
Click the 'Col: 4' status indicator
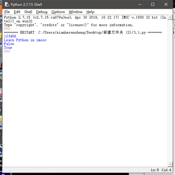pyautogui.click(x=166, y=170)
